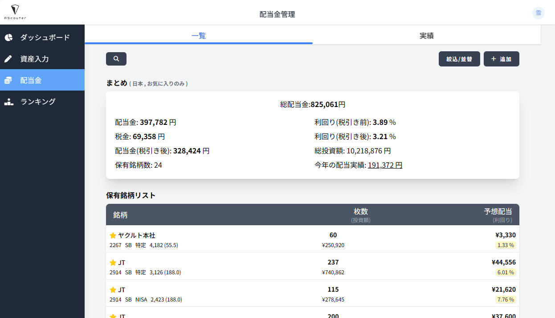This screenshot has height=318, width=555.
Task: Click the 7.76 % yield badge
Action: (506, 300)
